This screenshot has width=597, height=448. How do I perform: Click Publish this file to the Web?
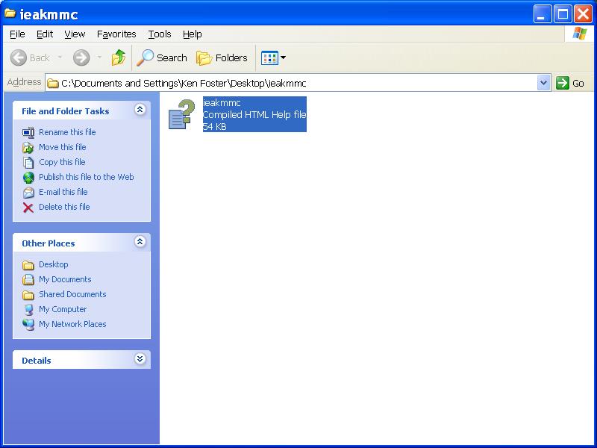[x=87, y=177]
